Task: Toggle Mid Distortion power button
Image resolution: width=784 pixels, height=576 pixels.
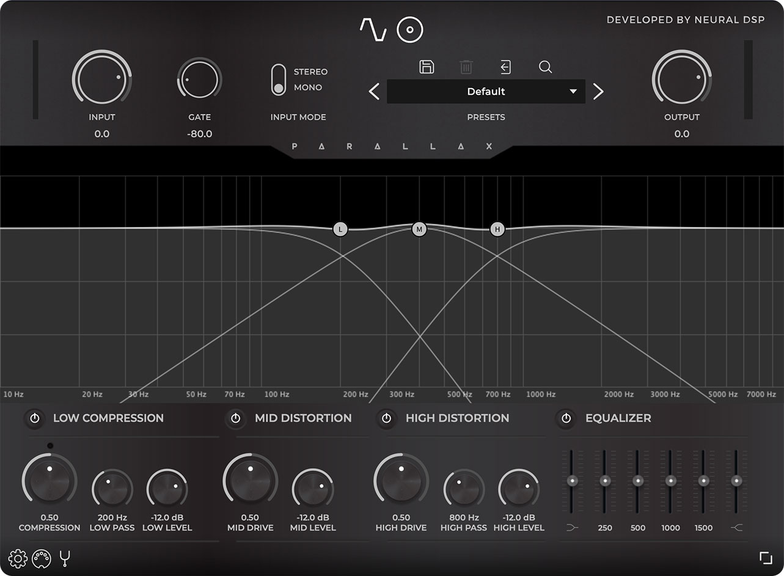Action: coord(235,419)
